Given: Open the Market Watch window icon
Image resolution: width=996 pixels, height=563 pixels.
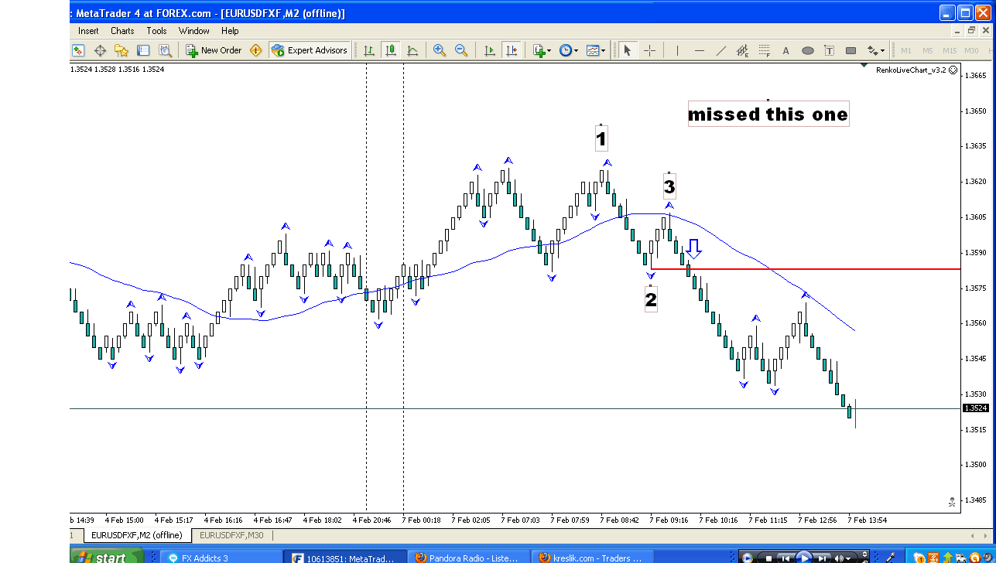Looking at the screenshot, I should pyautogui.click(x=78, y=50).
